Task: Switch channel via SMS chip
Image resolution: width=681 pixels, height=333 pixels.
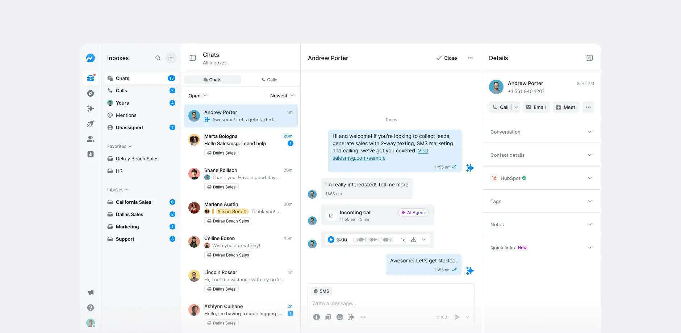Action: pos(322,291)
